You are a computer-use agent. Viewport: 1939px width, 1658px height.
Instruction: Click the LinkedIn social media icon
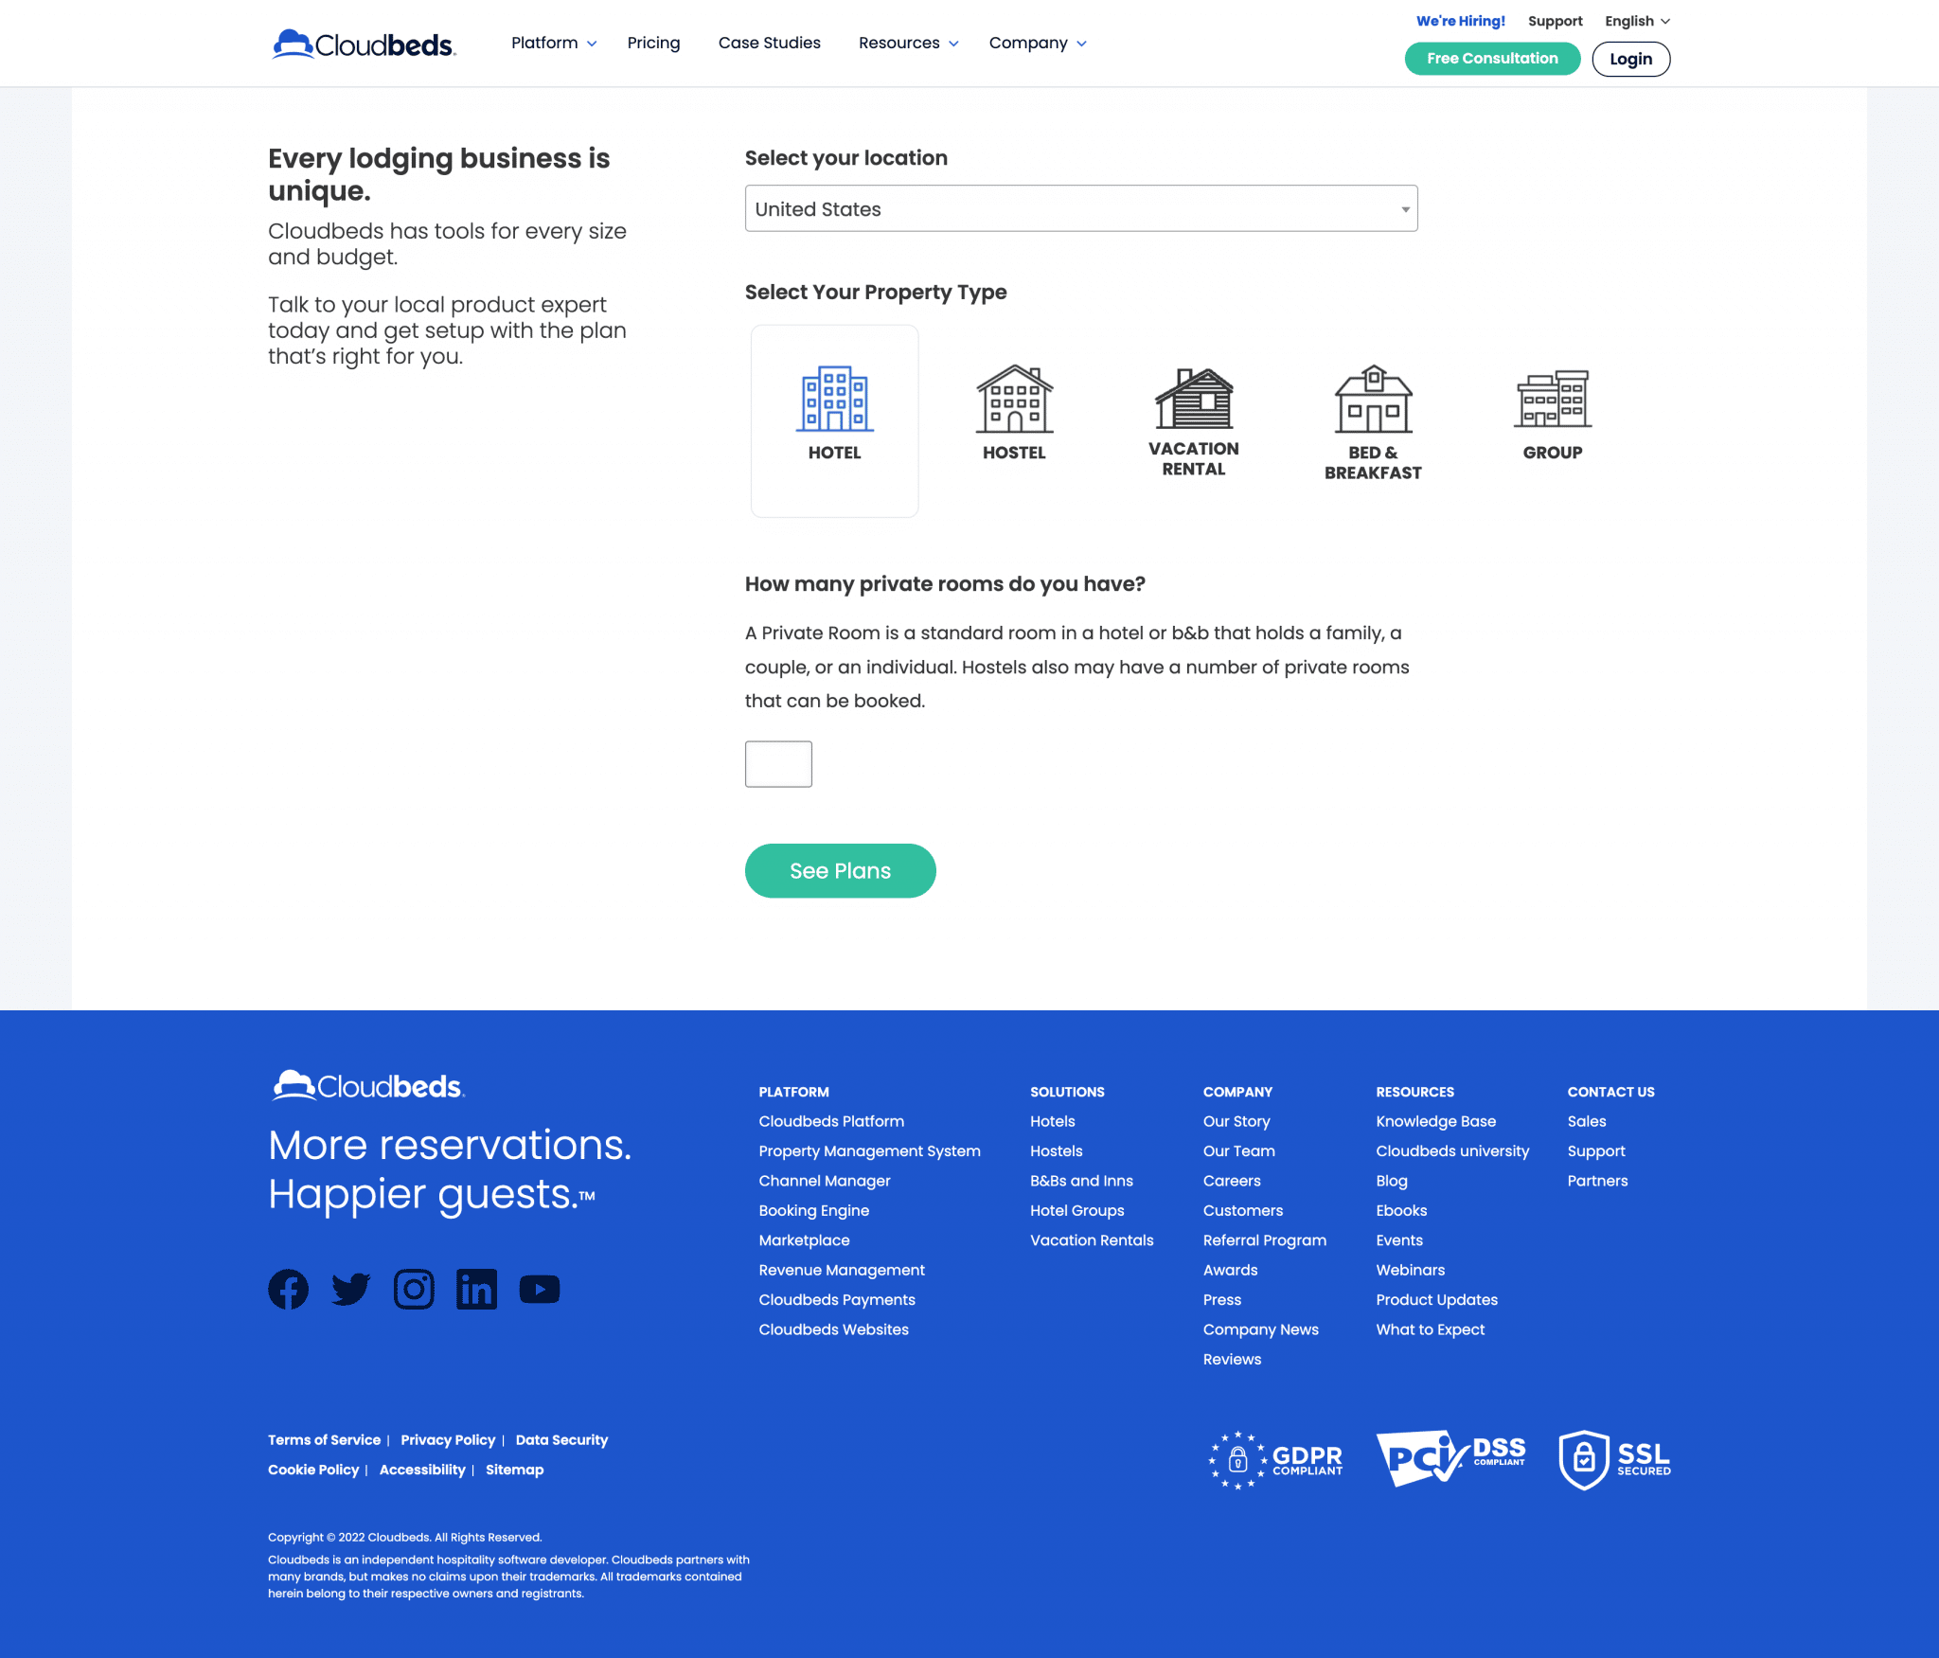pos(475,1288)
